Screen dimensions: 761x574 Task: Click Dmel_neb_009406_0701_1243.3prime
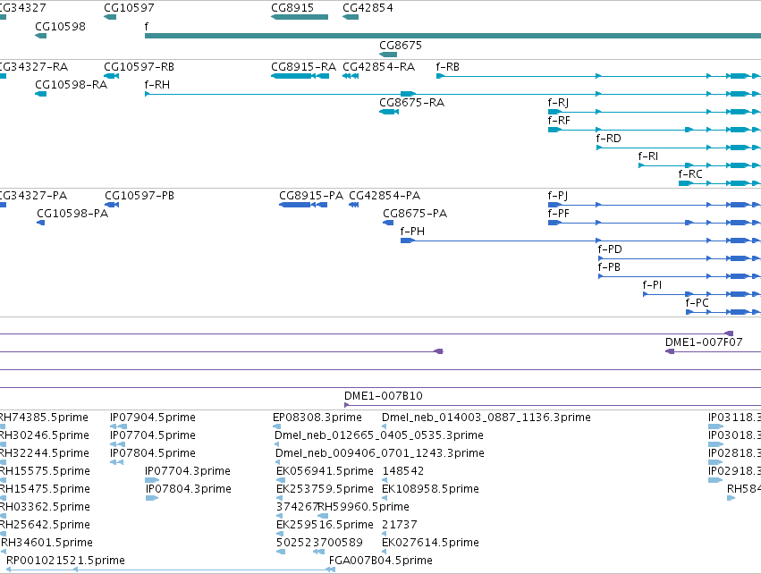coord(379,453)
